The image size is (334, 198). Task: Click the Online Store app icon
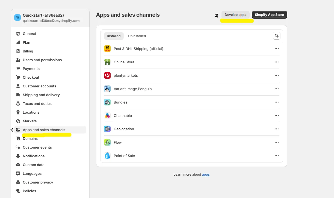[107, 62]
